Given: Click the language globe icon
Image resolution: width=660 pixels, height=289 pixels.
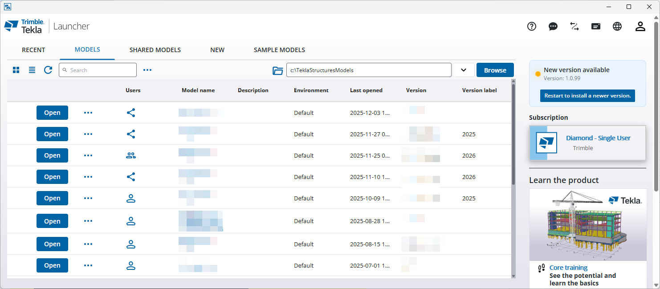Looking at the screenshot, I should click(x=617, y=26).
